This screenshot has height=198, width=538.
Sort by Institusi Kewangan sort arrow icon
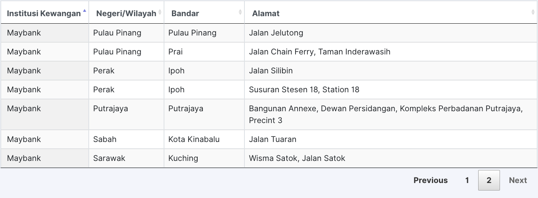(84, 12)
